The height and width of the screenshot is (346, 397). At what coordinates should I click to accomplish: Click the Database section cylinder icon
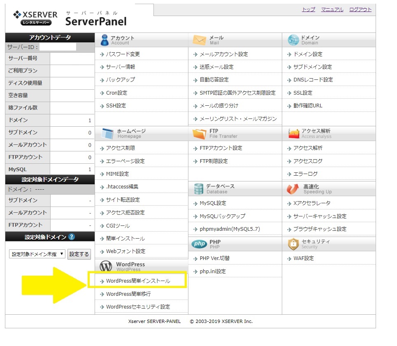(198, 189)
